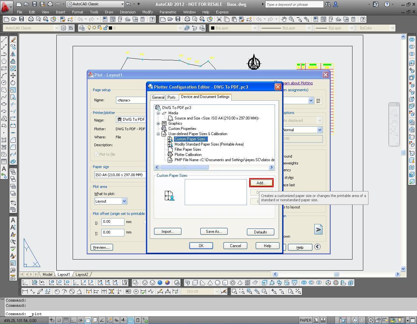Switch to the General tab

pyautogui.click(x=158, y=97)
